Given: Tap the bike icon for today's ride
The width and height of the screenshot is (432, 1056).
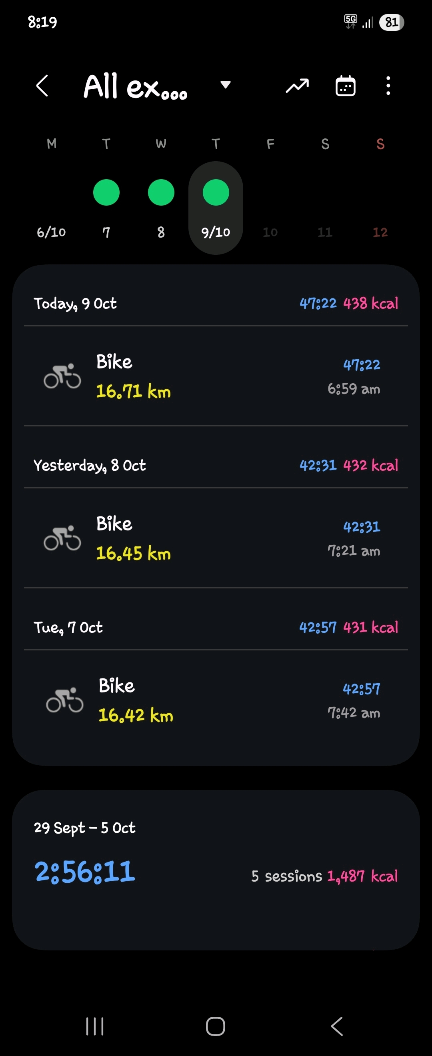Looking at the screenshot, I should (62, 376).
